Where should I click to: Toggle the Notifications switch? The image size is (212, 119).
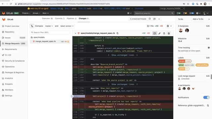point(206,98)
